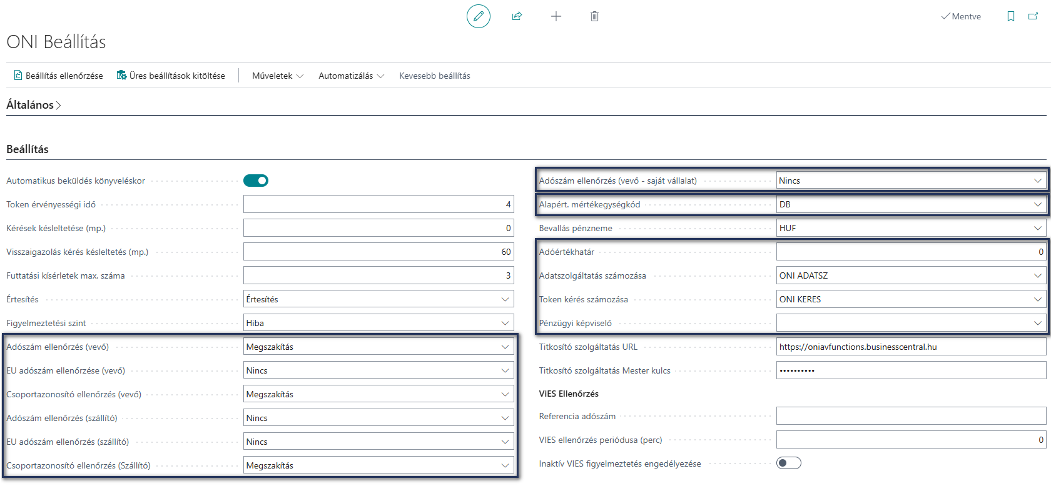Collapse the Általános section header
The height and width of the screenshot is (486, 1051).
[34, 105]
